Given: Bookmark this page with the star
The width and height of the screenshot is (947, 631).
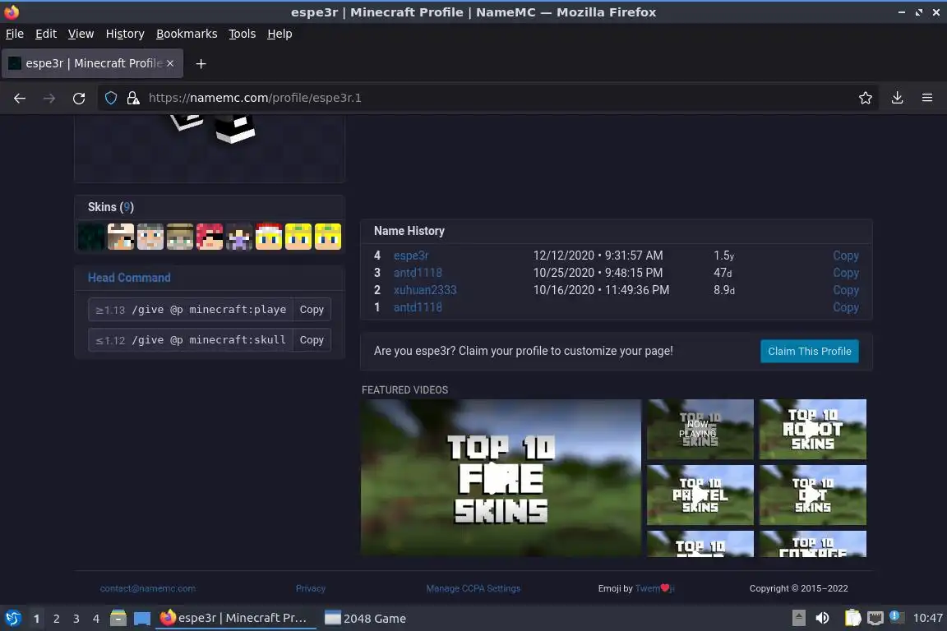Looking at the screenshot, I should [x=865, y=98].
